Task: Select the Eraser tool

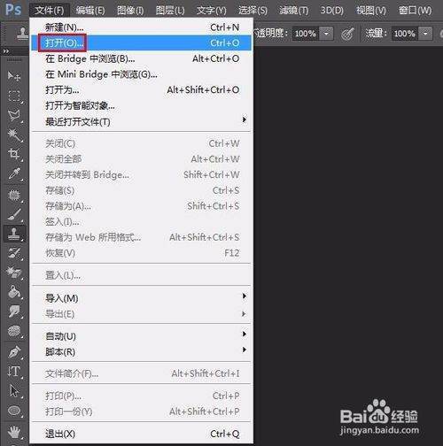Action: click(x=14, y=273)
